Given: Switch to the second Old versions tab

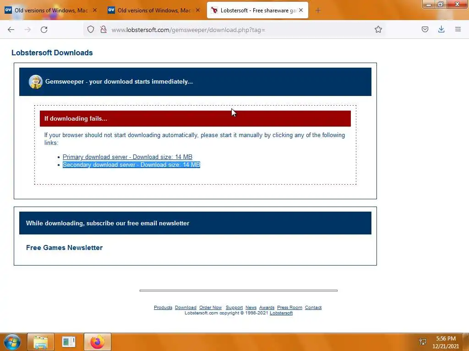Looking at the screenshot, I should coord(154,10).
